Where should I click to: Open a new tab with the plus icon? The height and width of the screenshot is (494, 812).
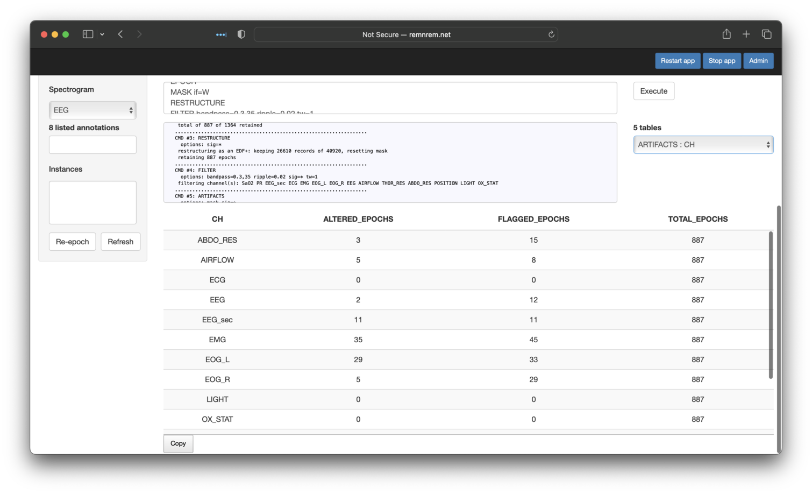[746, 34]
